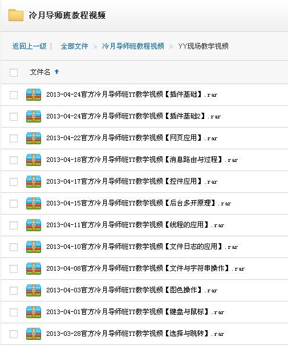Image resolution: width=288 pixels, height=345 pixels.
Task: Click the 冷月导师班教程视频 folder title
Action: [67, 15]
